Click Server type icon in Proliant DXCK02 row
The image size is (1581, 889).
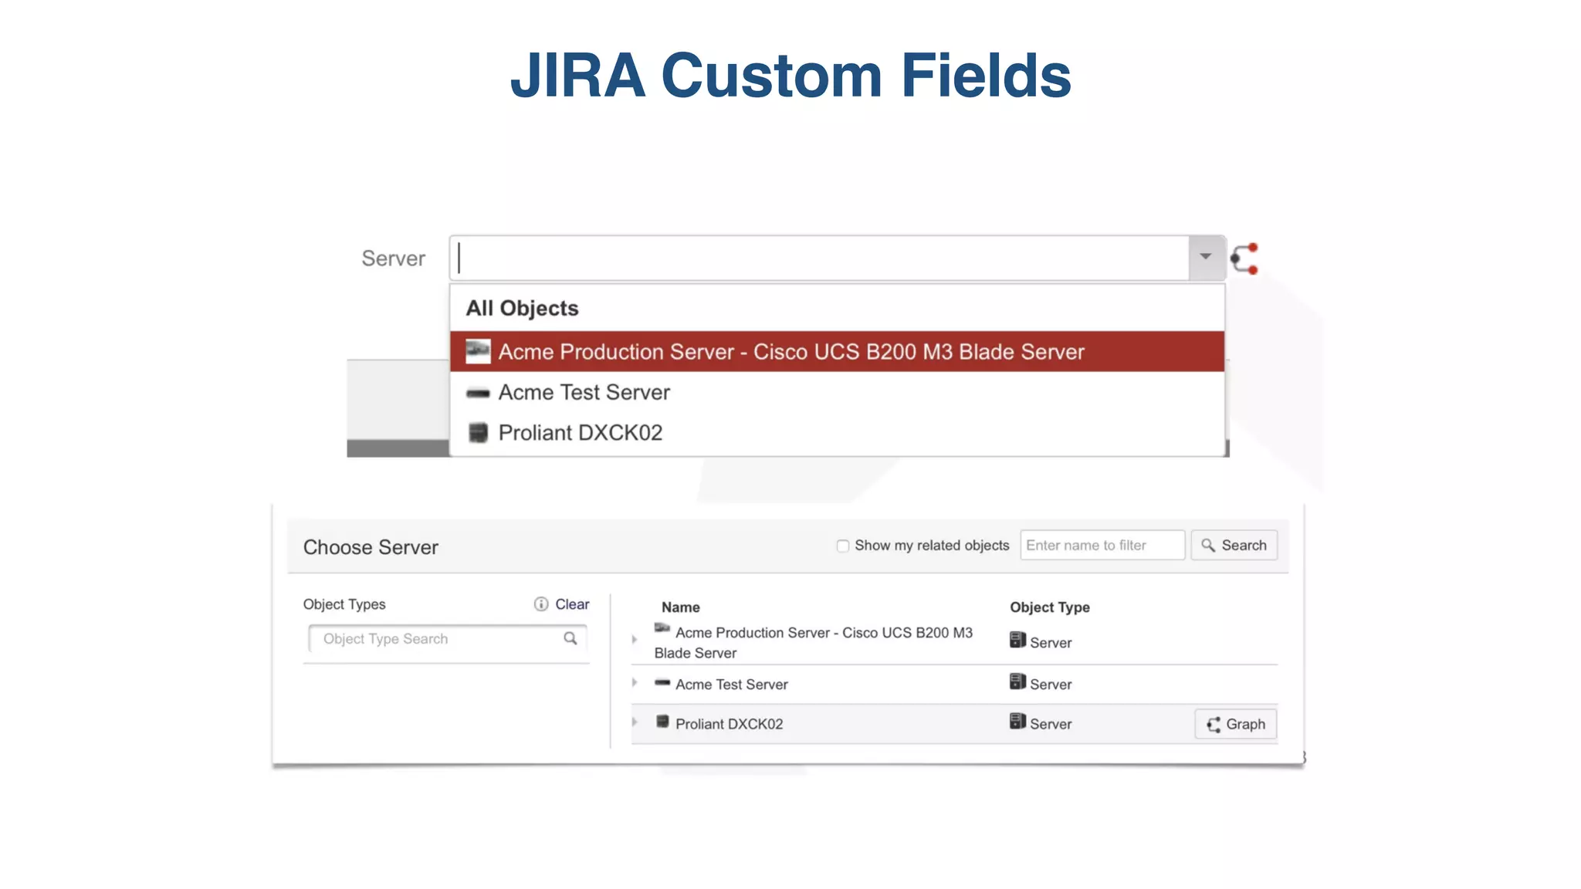point(1017,721)
